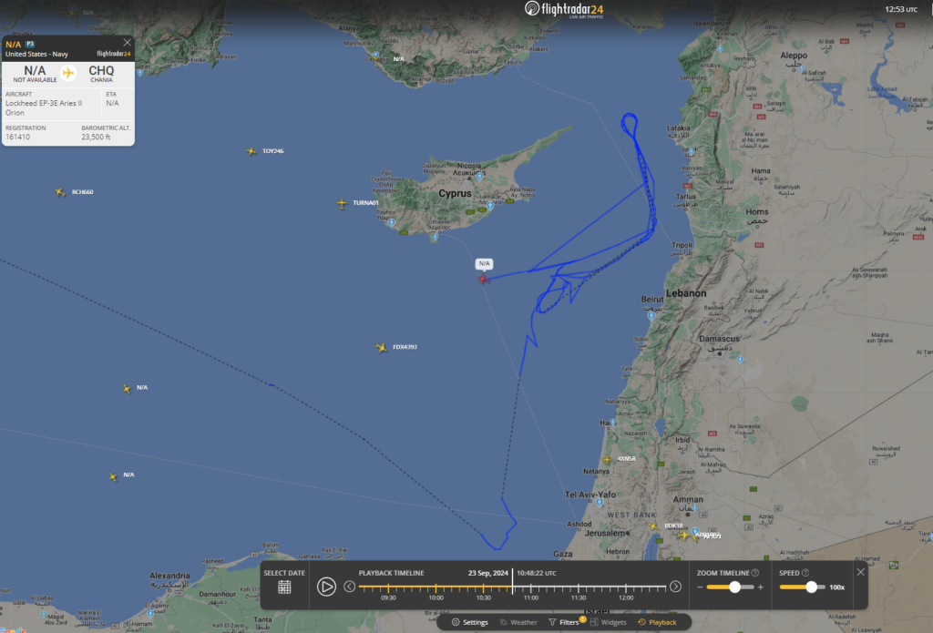Adjust the Speed slider handle
The image size is (933, 633).
tap(811, 587)
